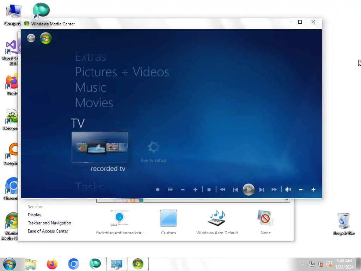Switch to Personalization taskbar button

click(116, 264)
